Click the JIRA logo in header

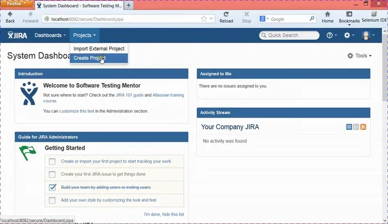pyautogui.click(x=18, y=35)
